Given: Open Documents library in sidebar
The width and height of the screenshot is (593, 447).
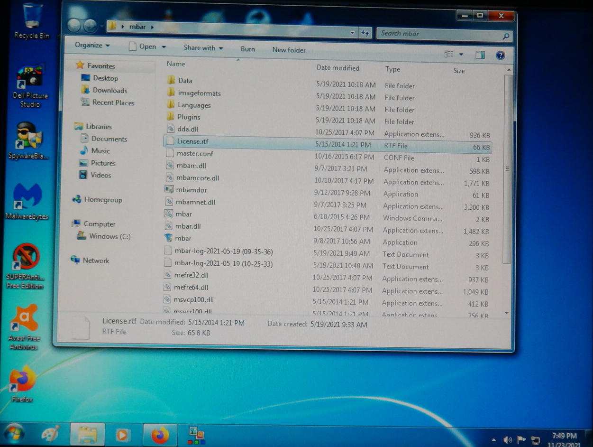Looking at the screenshot, I should (103, 139).
